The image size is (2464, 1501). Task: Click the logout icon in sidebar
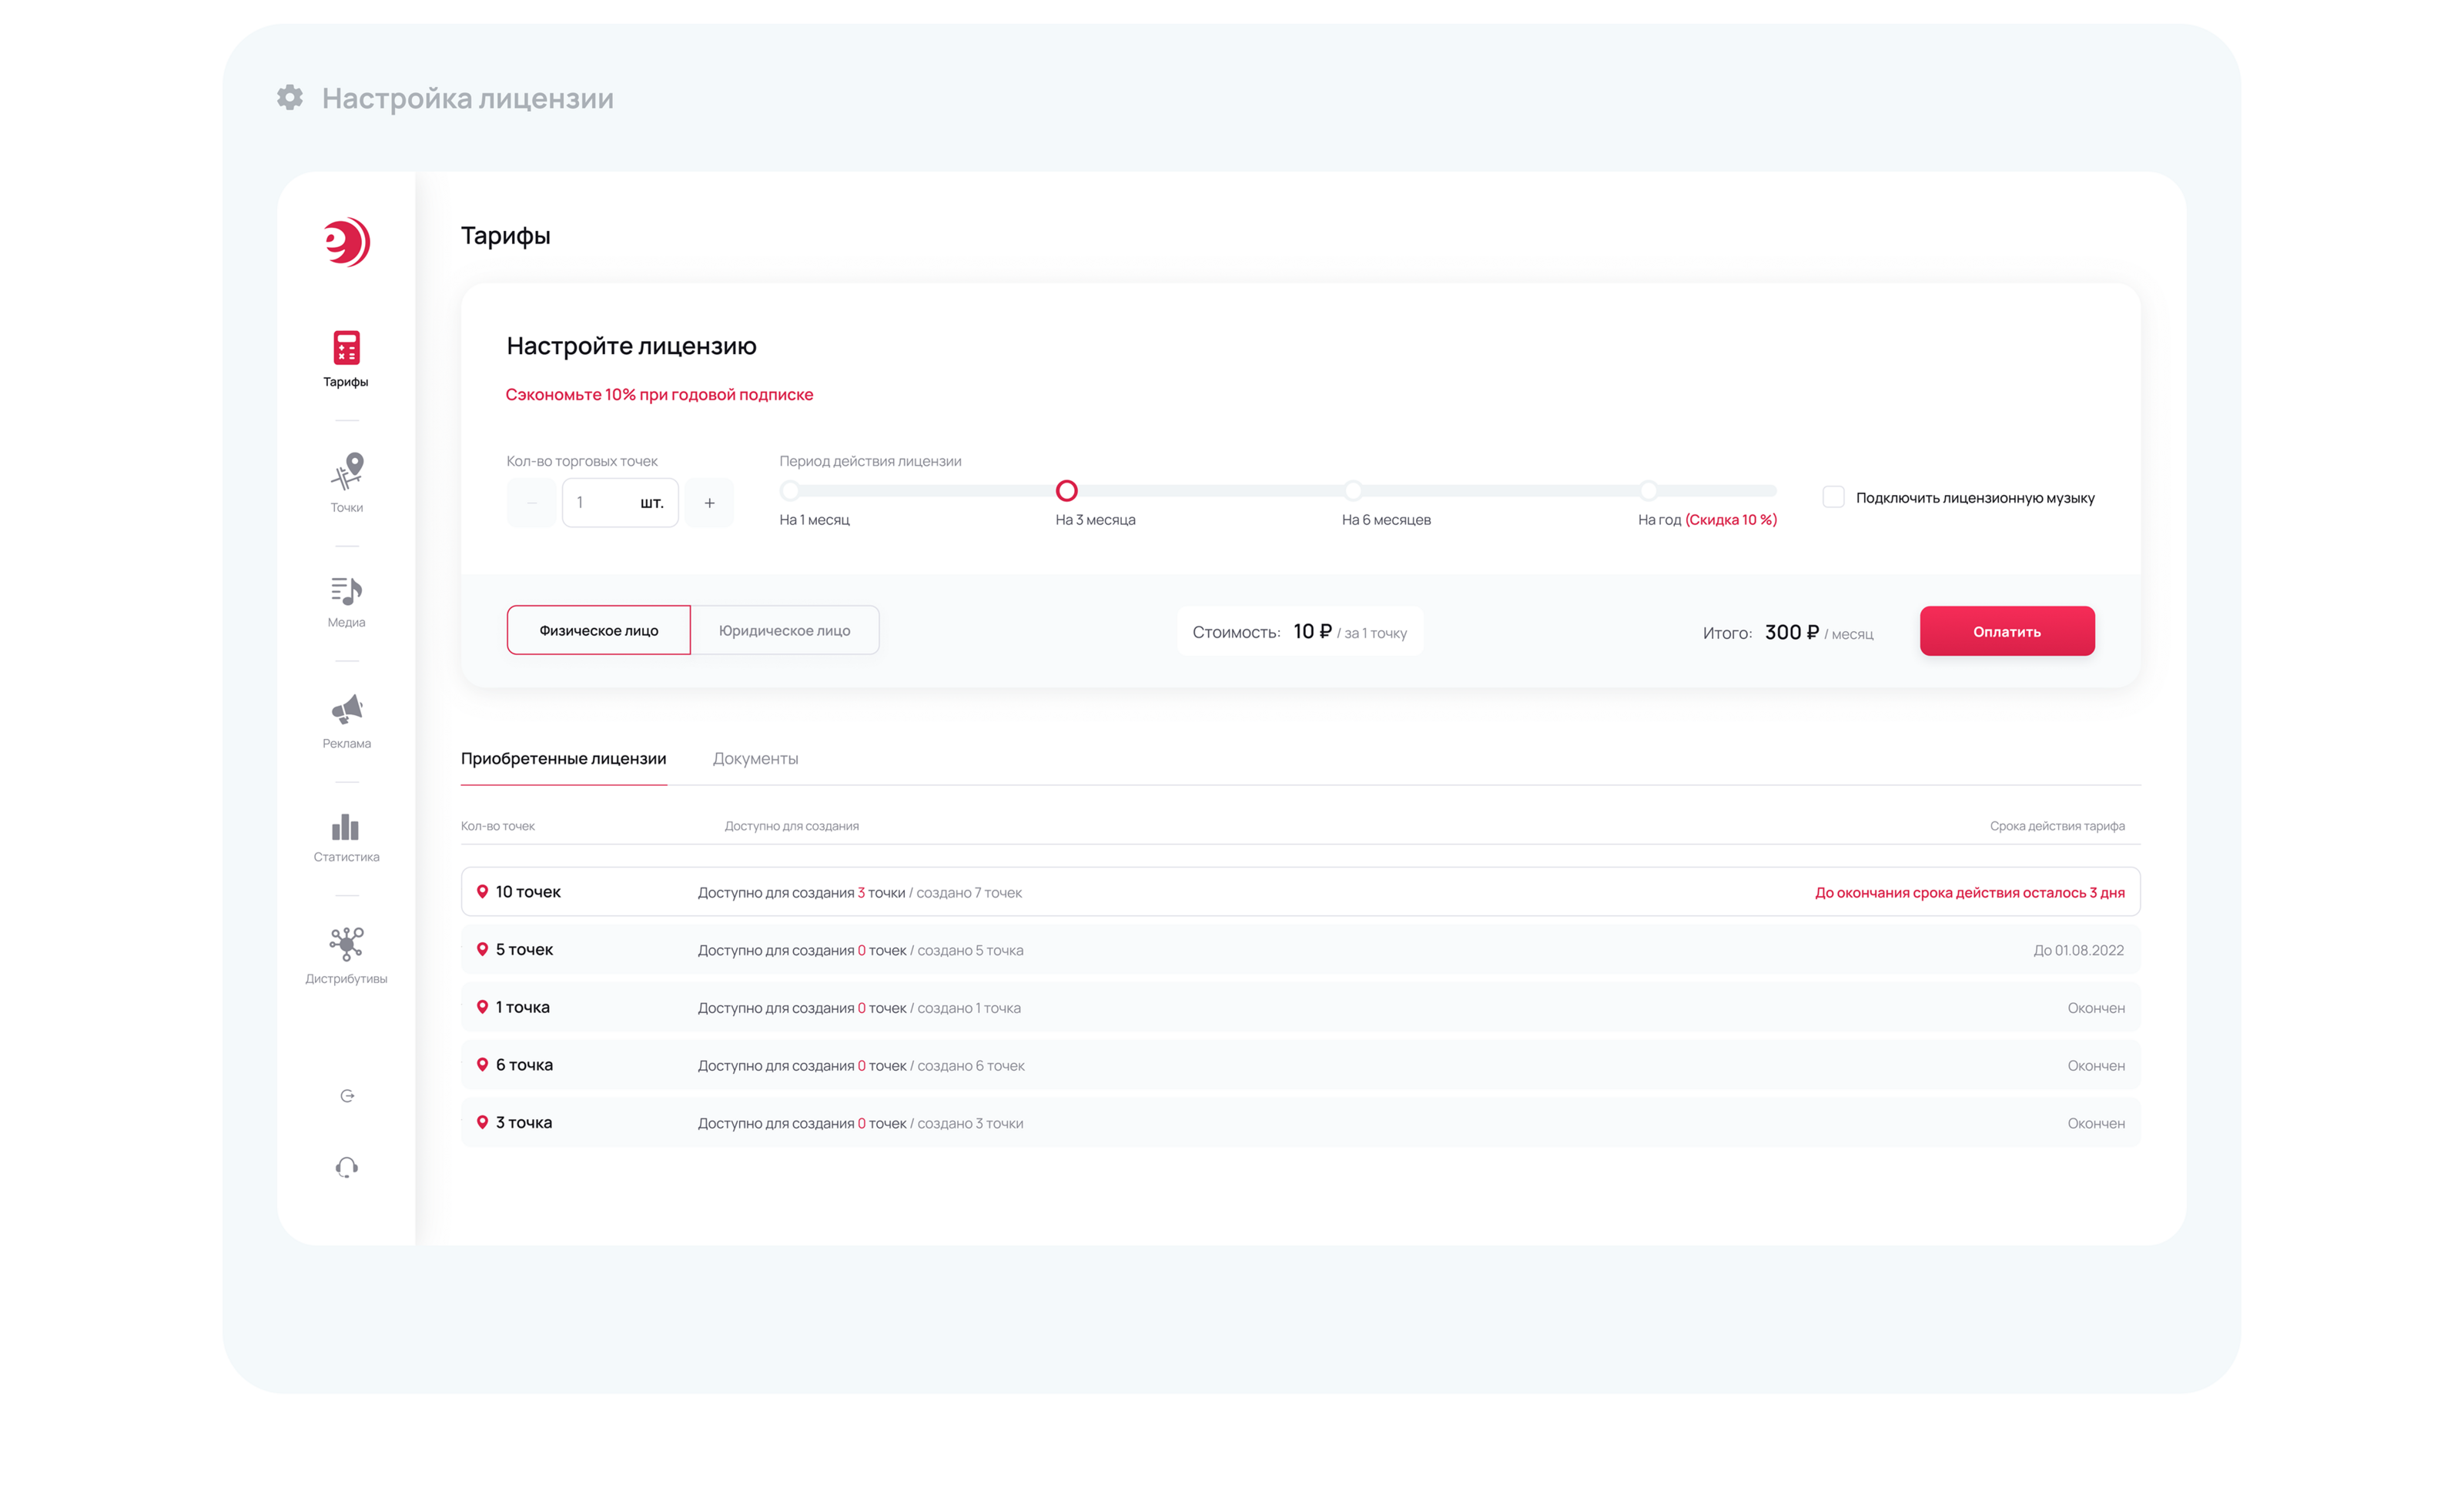pyautogui.click(x=347, y=1096)
